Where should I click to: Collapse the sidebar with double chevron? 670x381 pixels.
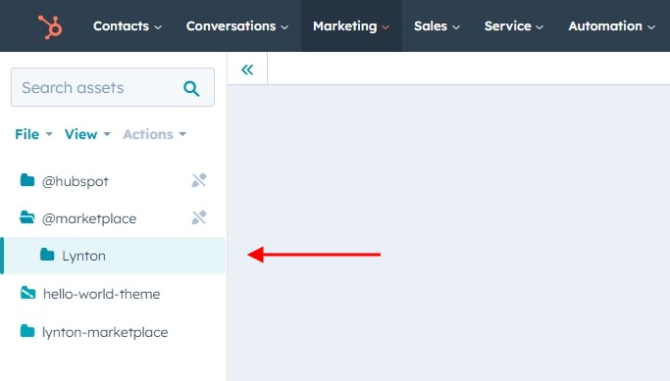pos(247,70)
